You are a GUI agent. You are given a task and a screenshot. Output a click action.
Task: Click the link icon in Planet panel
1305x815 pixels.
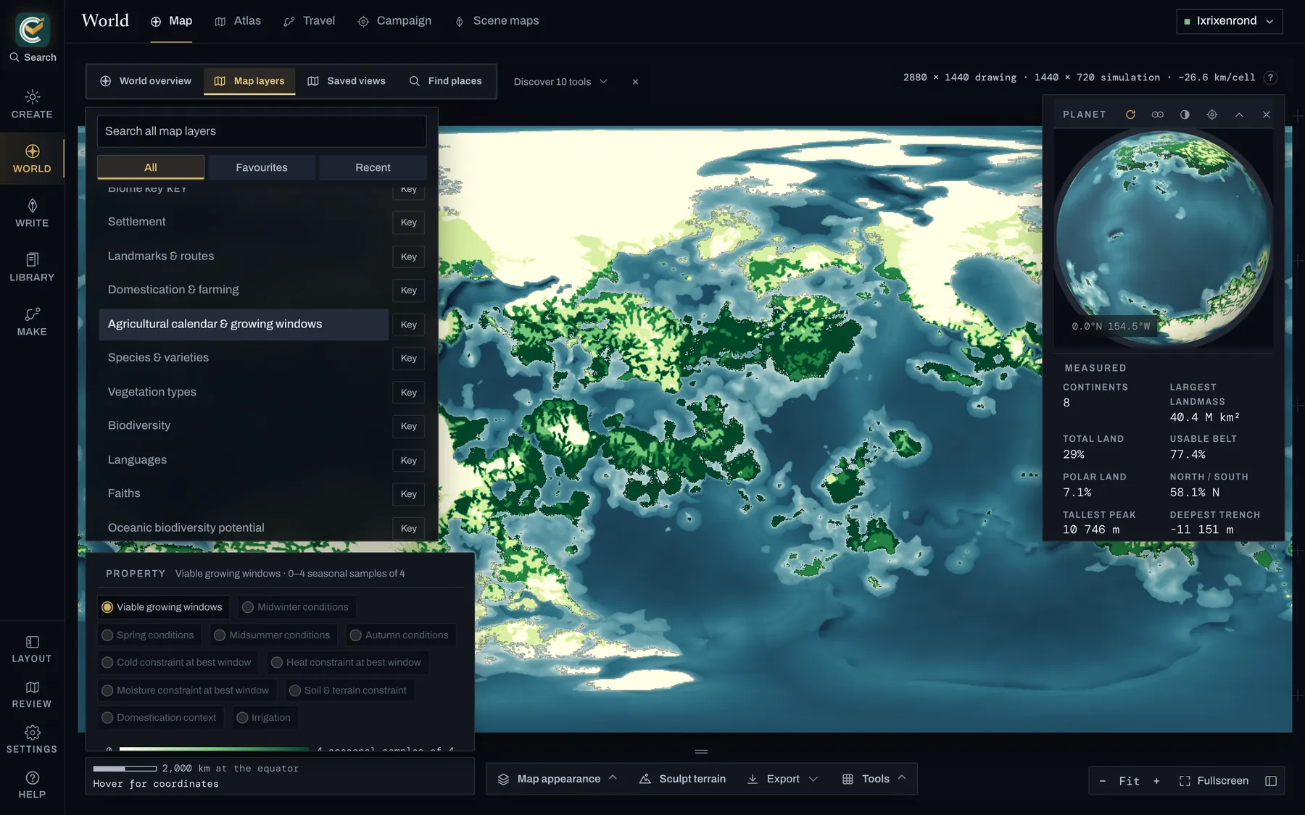click(1158, 114)
